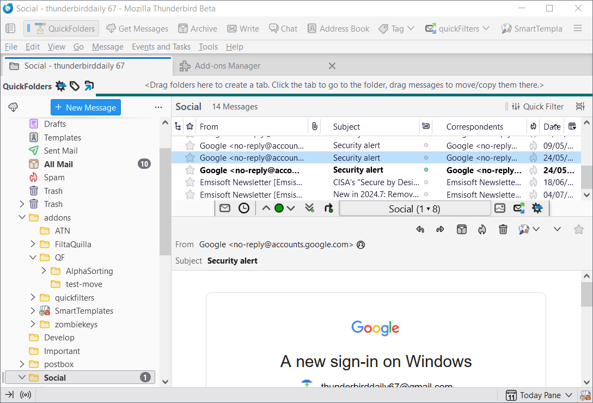The image size is (593, 403).
Task: Open the Message menu
Action: pyautogui.click(x=108, y=47)
